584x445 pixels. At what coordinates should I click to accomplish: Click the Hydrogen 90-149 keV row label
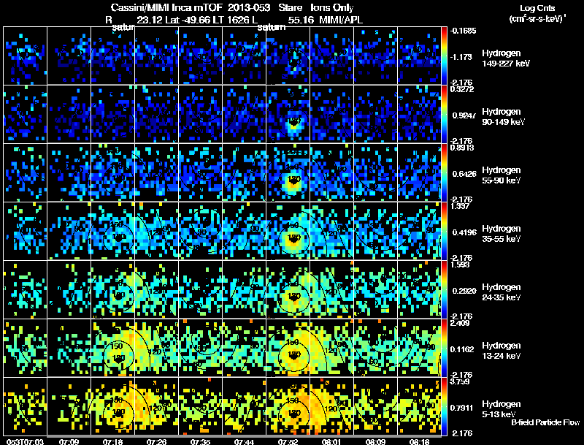pos(503,117)
